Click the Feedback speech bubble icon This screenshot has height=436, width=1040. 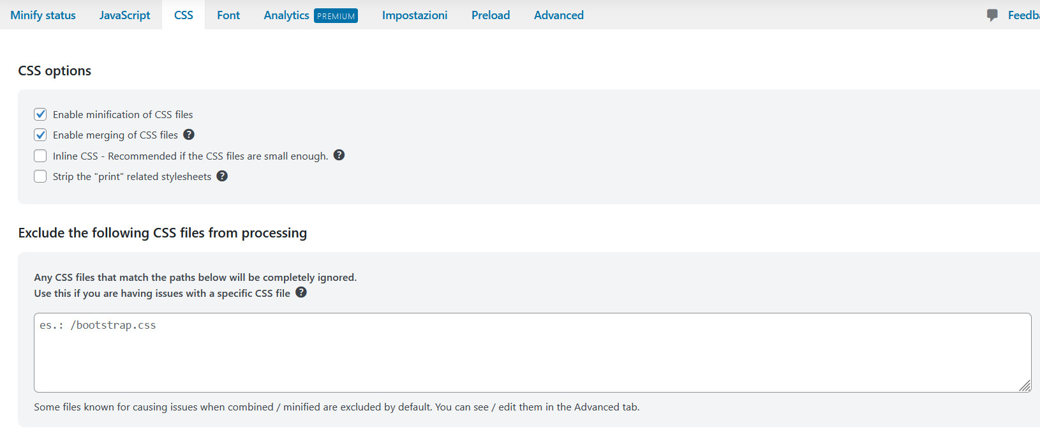point(992,15)
